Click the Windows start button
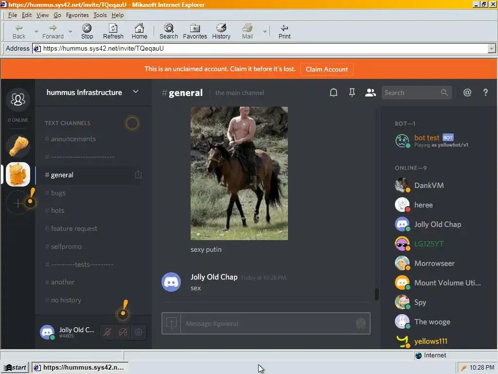Screen dimensions: 498x374 tap(15, 368)
